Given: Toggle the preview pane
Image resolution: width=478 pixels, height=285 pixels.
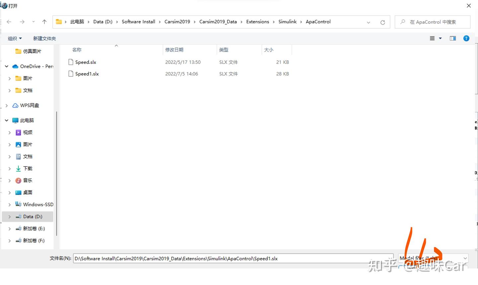Looking at the screenshot, I should [453, 38].
